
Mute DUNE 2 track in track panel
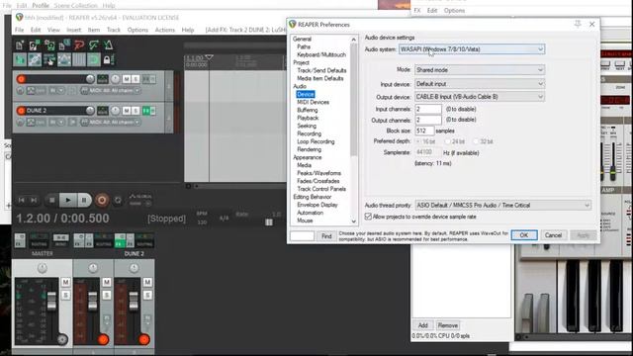coord(127,110)
